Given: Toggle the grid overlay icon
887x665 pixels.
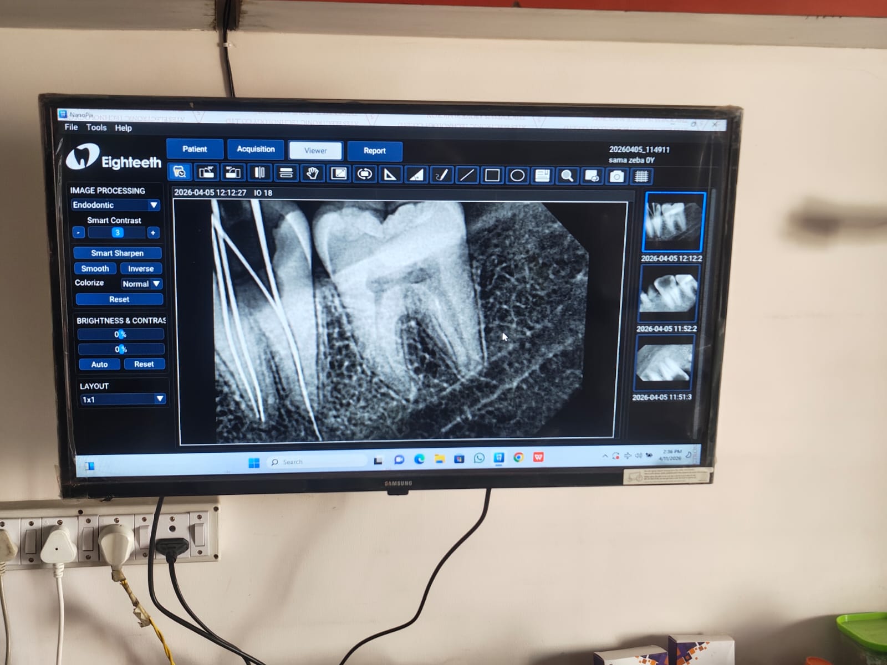Looking at the screenshot, I should pos(641,177).
